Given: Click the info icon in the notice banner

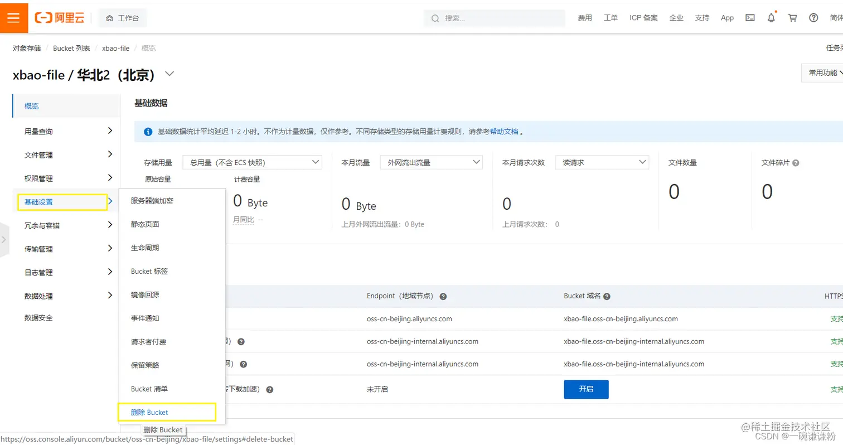Looking at the screenshot, I should tap(148, 132).
